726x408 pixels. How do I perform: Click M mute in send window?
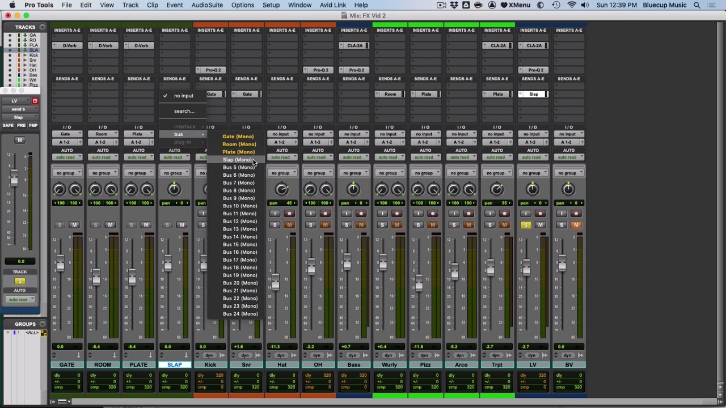(20, 140)
